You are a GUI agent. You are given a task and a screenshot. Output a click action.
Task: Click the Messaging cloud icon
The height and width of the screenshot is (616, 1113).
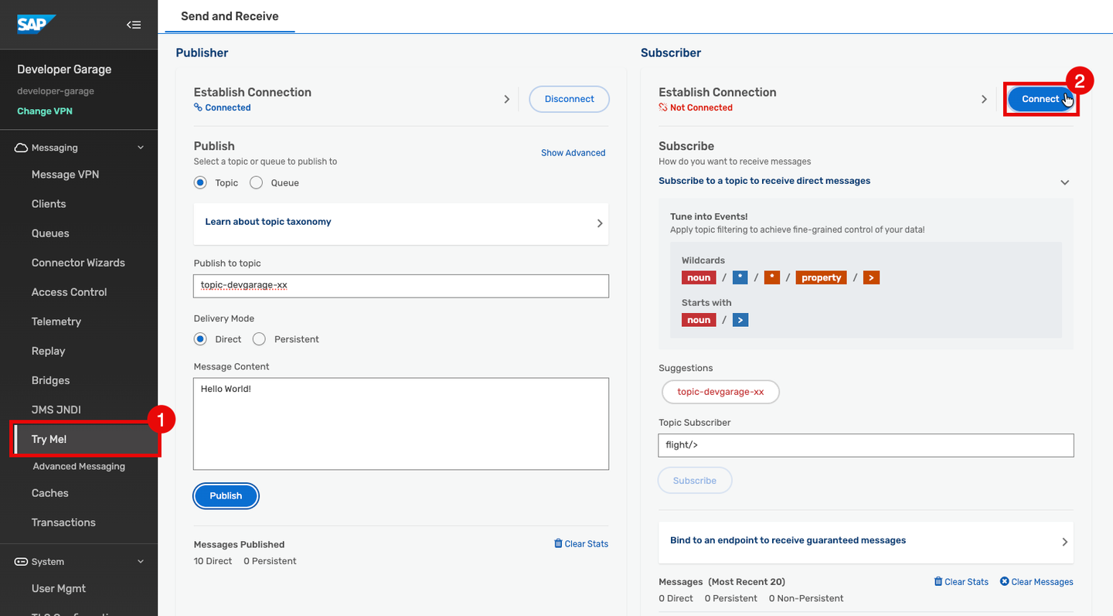(21, 148)
